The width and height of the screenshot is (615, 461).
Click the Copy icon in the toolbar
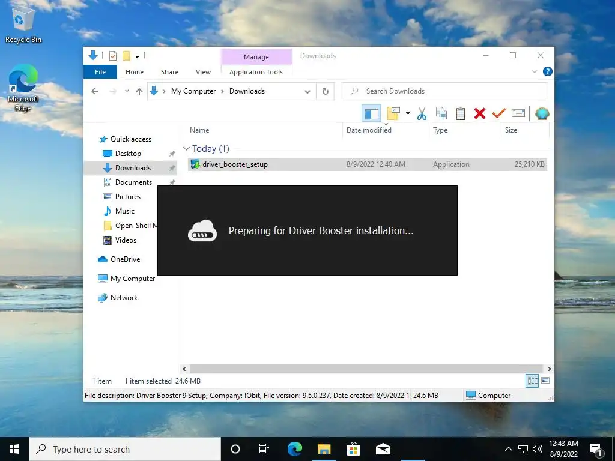[441, 113]
